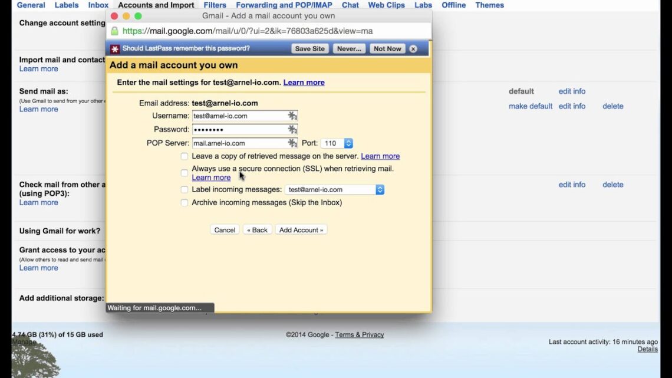Click the « Back button
Viewport: 672px width, 378px height.
[x=257, y=229]
